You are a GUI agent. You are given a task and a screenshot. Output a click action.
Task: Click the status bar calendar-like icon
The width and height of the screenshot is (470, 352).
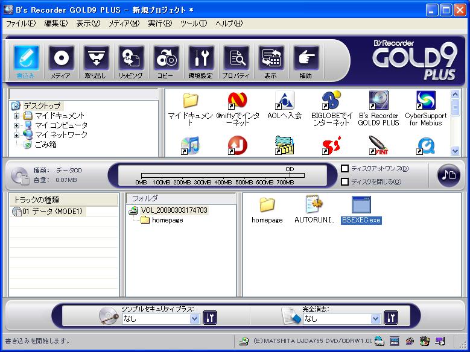[395, 341]
